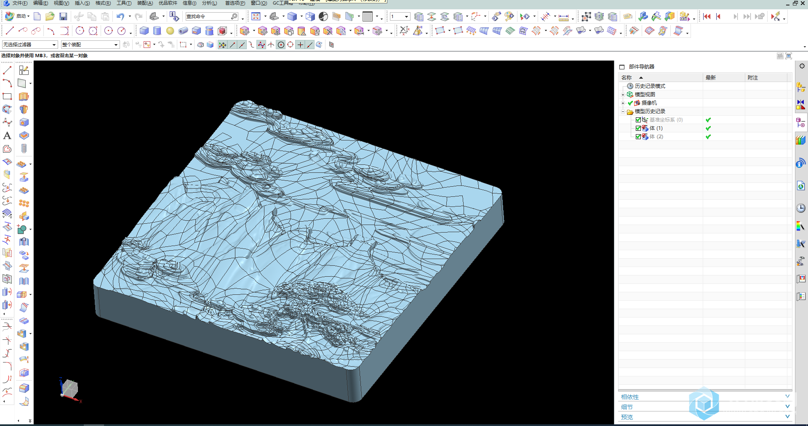Screen dimensions: 808x426
Task: Click the Layer Settings icon
Action: click(x=419, y=16)
